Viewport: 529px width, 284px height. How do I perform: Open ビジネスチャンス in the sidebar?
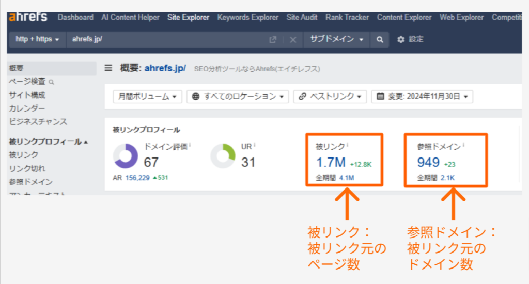point(38,122)
